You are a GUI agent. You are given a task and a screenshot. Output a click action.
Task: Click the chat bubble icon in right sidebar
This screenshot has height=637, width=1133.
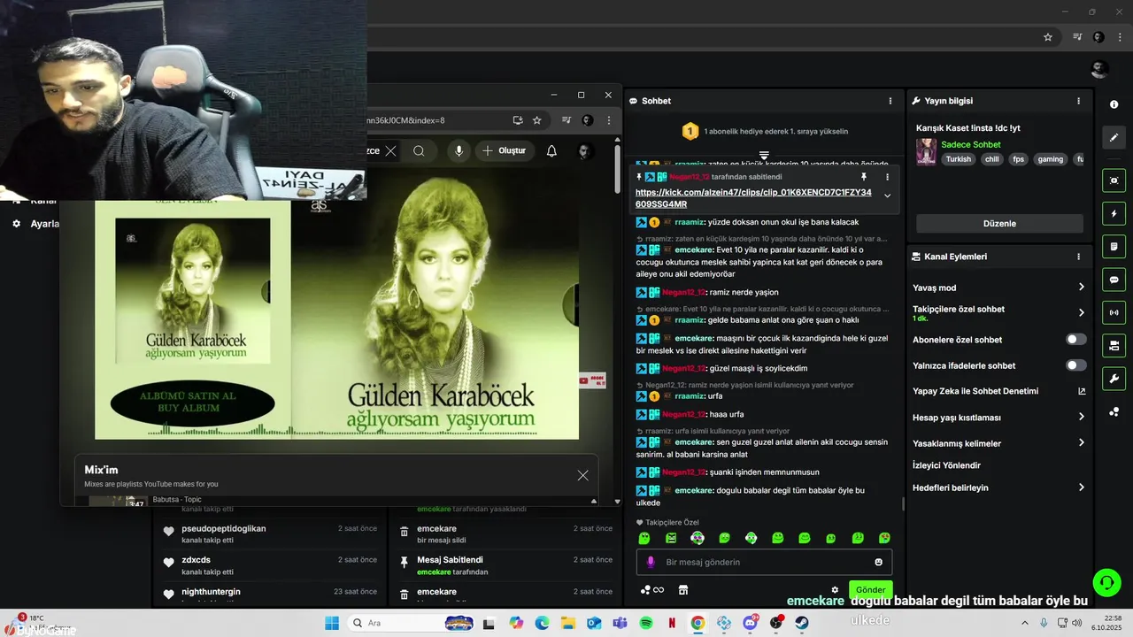(1114, 280)
